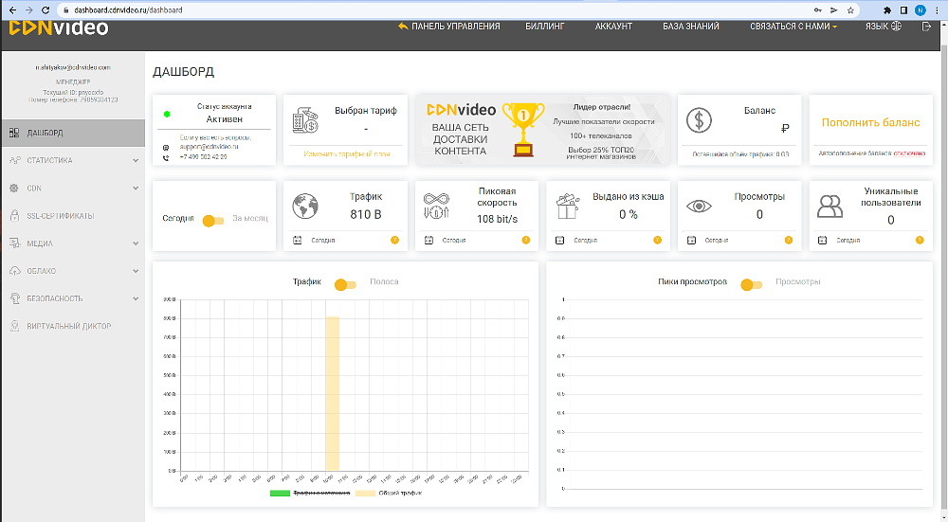Toggle the Пики просмотров / Просмотры switch
The image size is (948, 522).
(x=751, y=284)
